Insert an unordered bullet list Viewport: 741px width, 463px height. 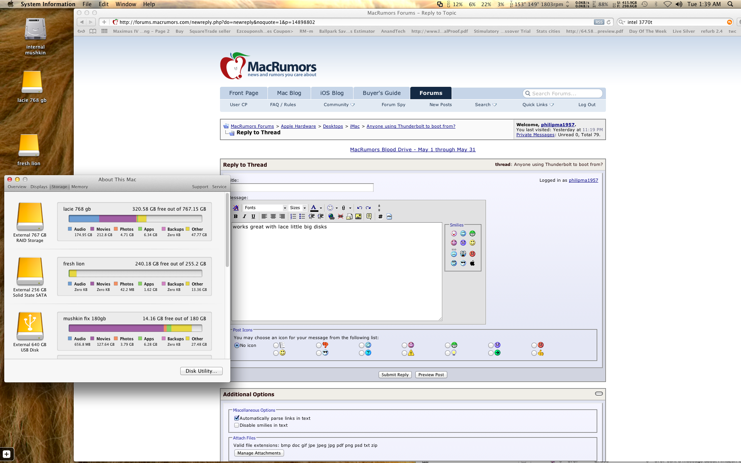tap(302, 216)
